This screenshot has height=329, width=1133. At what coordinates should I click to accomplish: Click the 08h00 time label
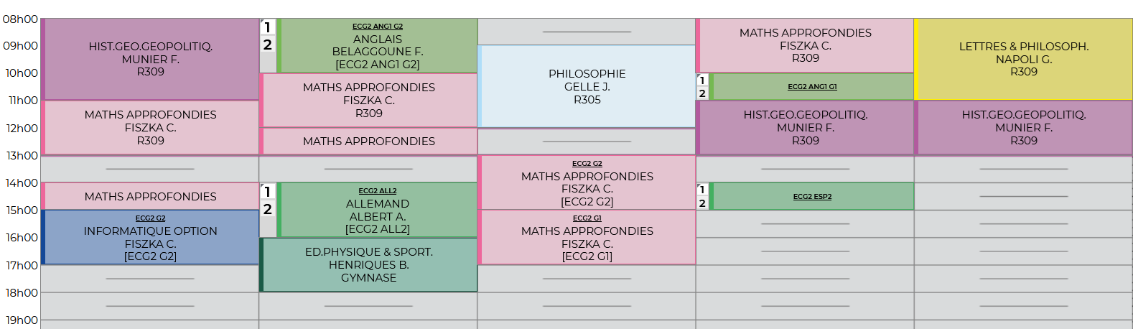pyautogui.click(x=20, y=19)
